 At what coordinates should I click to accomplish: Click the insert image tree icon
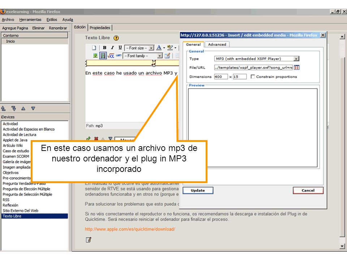click(x=95, y=56)
